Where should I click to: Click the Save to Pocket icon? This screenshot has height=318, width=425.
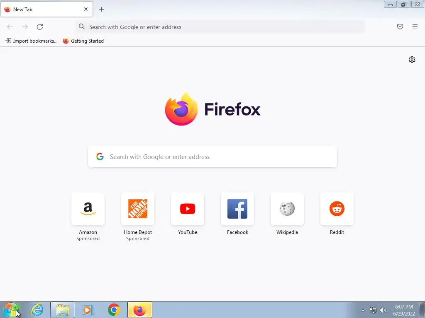[400, 26]
